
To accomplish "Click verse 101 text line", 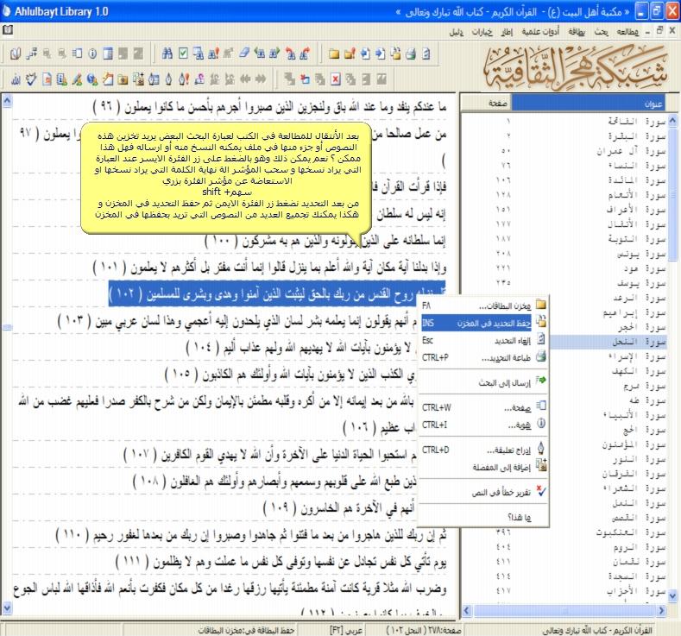I will point(269,267).
